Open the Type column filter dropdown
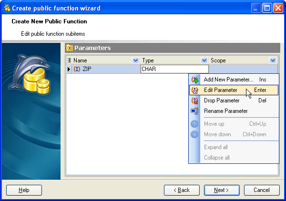 pos(204,60)
